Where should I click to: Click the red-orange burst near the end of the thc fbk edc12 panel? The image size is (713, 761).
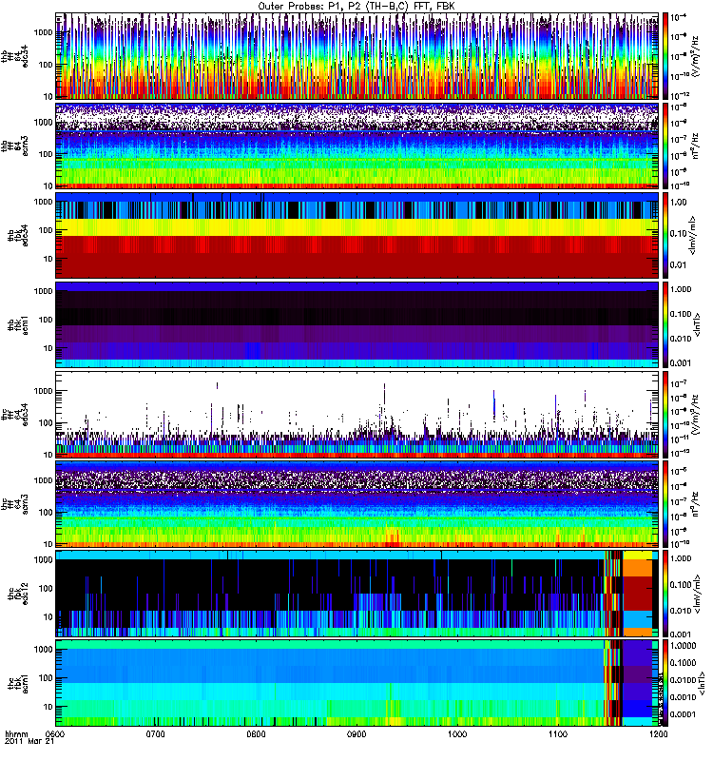pos(636,593)
